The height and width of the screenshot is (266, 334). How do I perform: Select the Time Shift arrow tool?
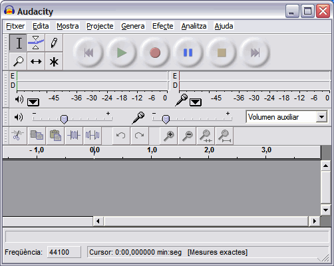tap(36, 61)
